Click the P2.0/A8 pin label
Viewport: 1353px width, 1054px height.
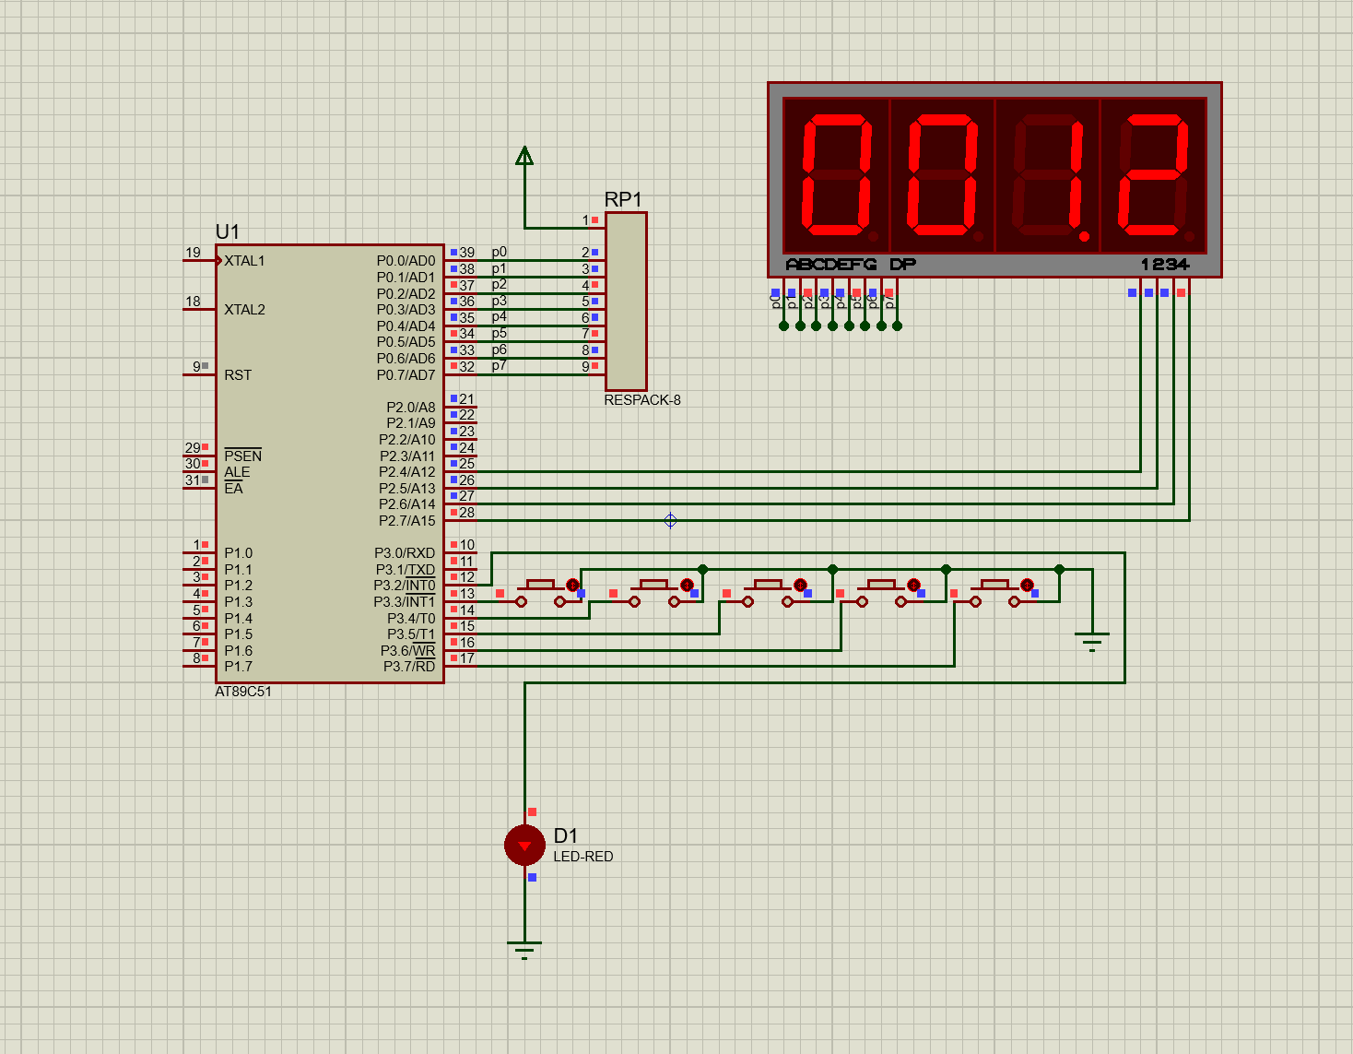pos(411,408)
